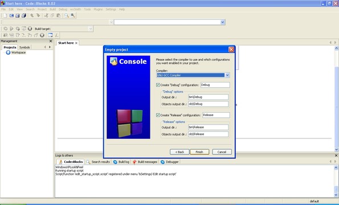
Task: Expand the Compiler dropdown list
Action: 227,75
